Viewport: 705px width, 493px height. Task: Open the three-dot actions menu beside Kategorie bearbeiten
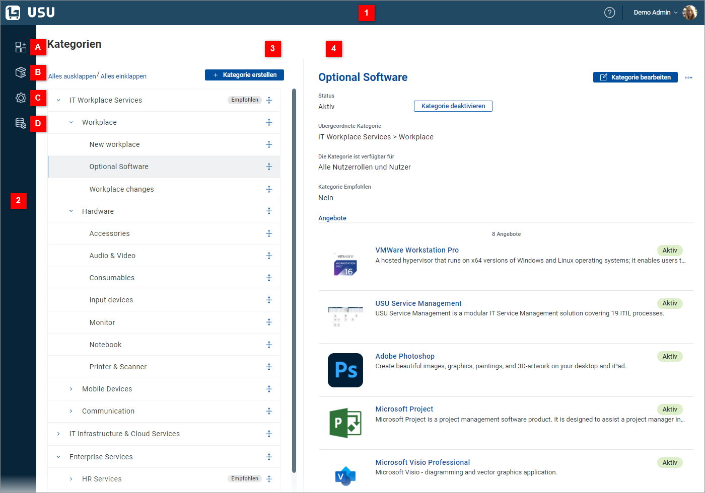point(688,77)
